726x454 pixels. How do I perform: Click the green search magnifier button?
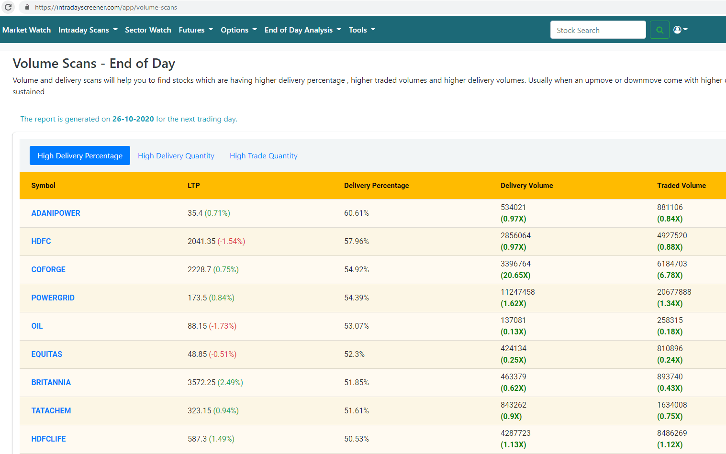click(x=659, y=30)
